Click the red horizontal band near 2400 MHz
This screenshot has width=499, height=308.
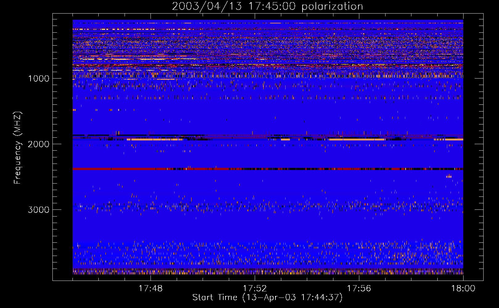(x=268, y=169)
